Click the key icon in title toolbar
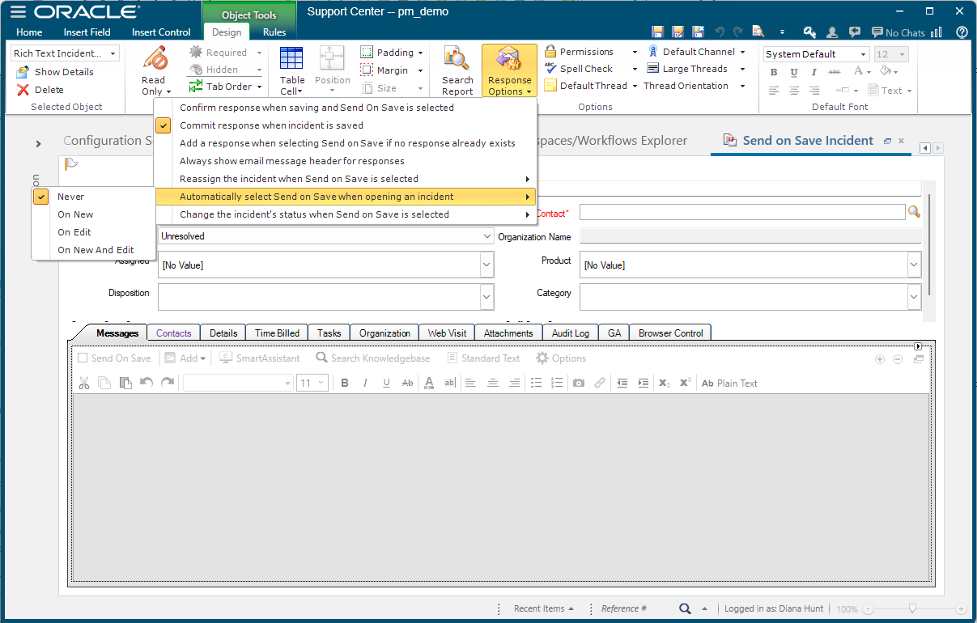 pyautogui.click(x=809, y=32)
